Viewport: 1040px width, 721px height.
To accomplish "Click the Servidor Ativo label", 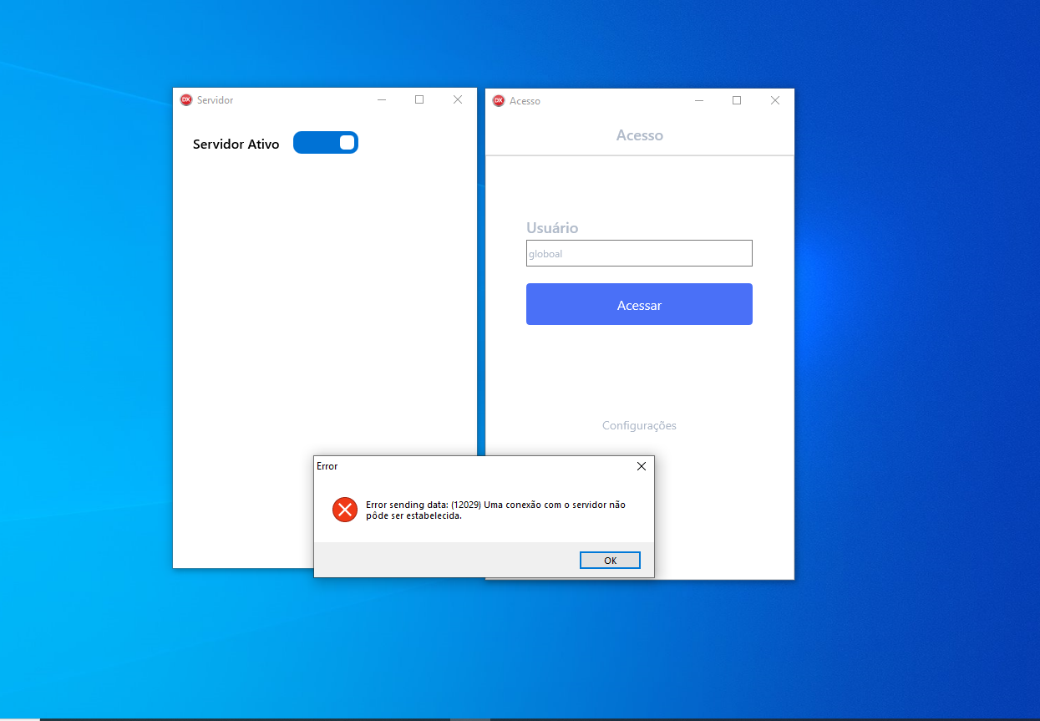I will (236, 144).
